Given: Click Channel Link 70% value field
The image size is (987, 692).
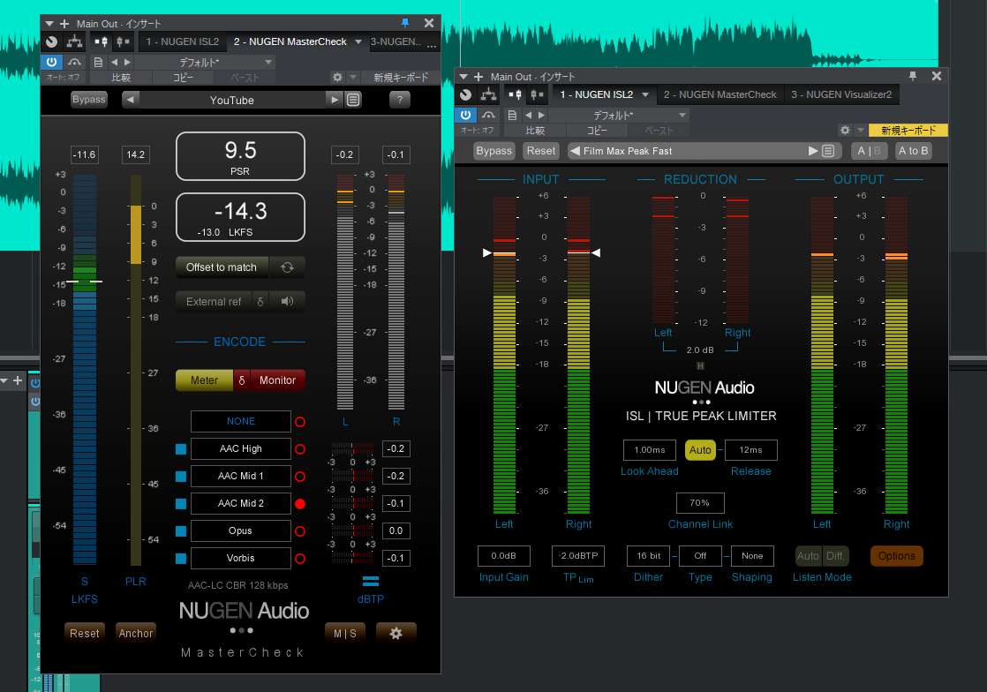Looking at the screenshot, I should click(x=700, y=503).
